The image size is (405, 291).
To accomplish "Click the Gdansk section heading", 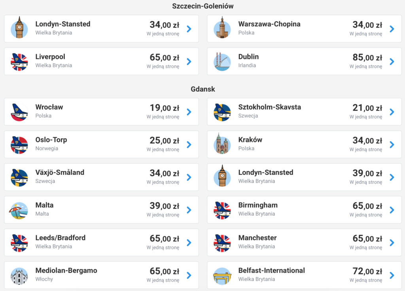I will coord(202,89).
